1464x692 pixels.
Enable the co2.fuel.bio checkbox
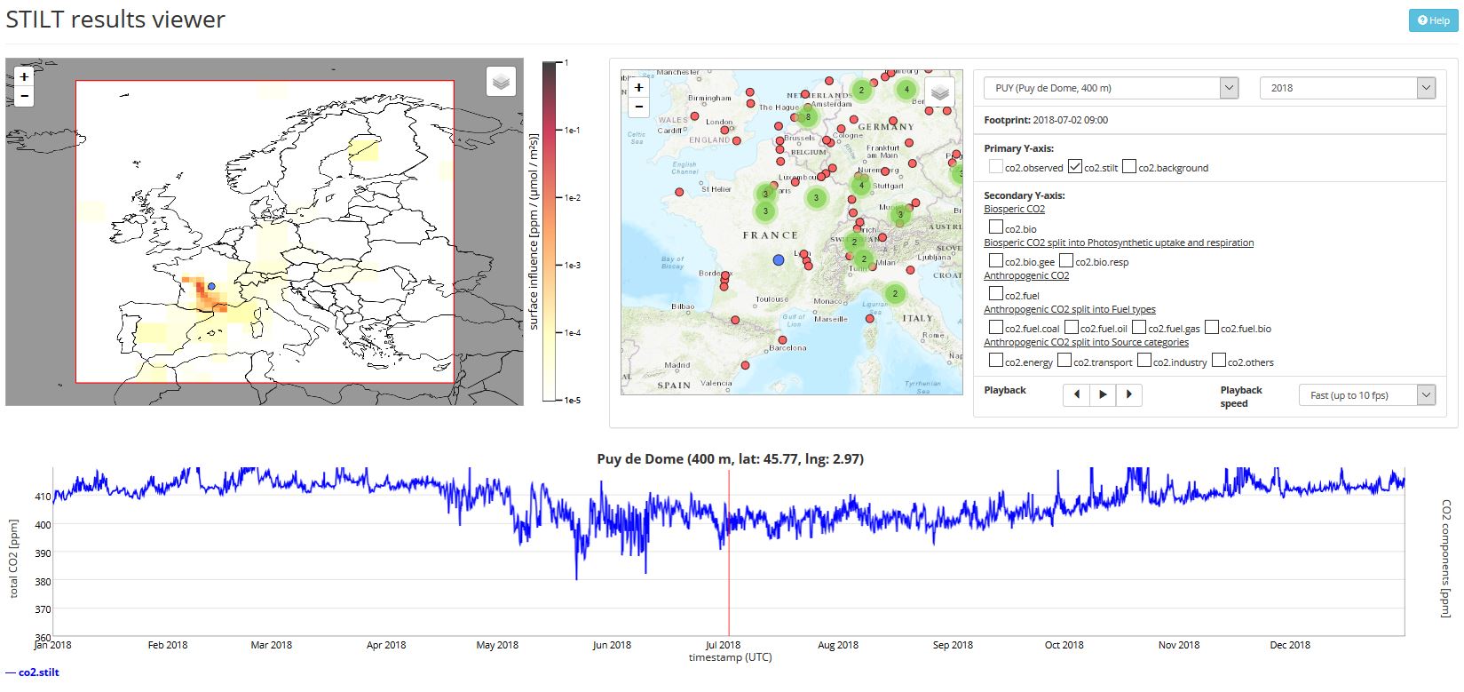tap(1212, 327)
